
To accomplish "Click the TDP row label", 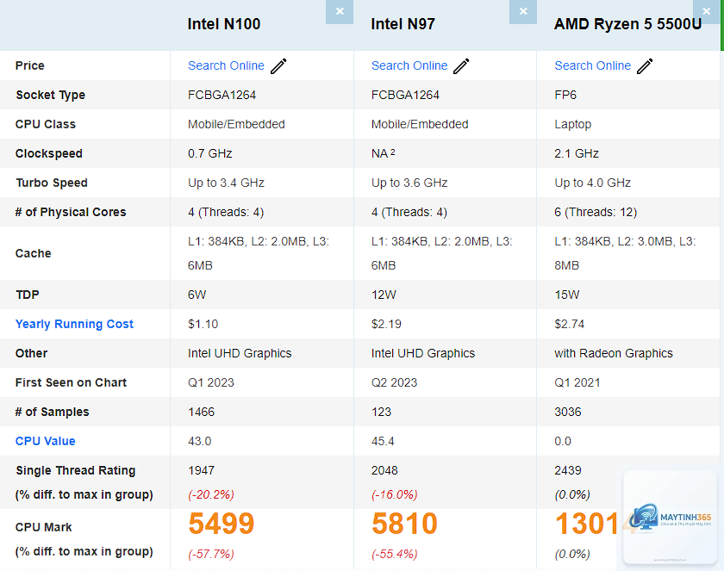I will [x=28, y=295].
